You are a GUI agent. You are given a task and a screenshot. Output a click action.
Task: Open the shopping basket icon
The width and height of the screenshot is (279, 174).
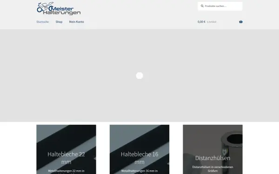click(x=241, y=22)
